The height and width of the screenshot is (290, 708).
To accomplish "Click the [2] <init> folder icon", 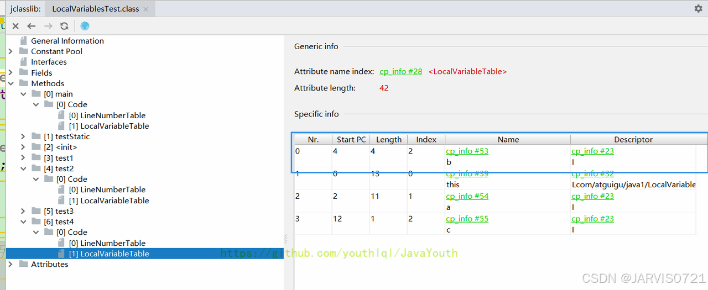I will (x=36, y=147).
